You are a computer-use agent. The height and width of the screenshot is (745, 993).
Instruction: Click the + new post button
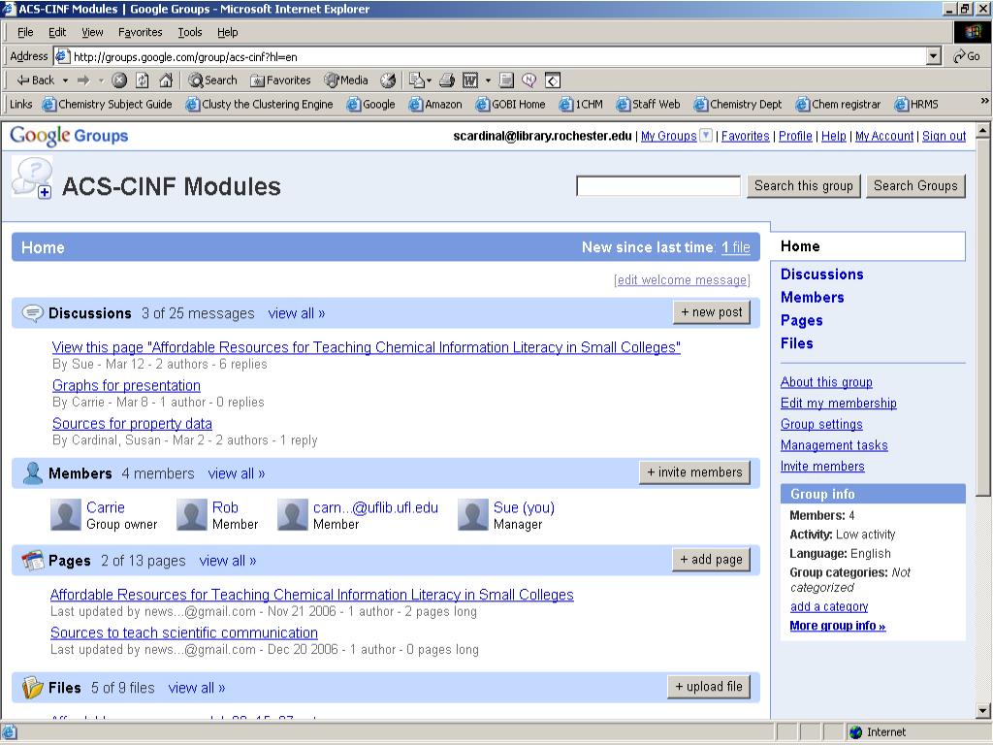click(x=712, y=312)
